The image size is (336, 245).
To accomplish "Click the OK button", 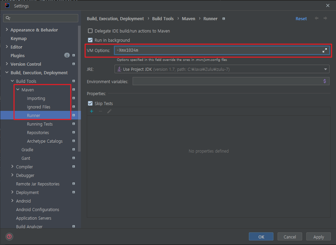I will (261, 237).
